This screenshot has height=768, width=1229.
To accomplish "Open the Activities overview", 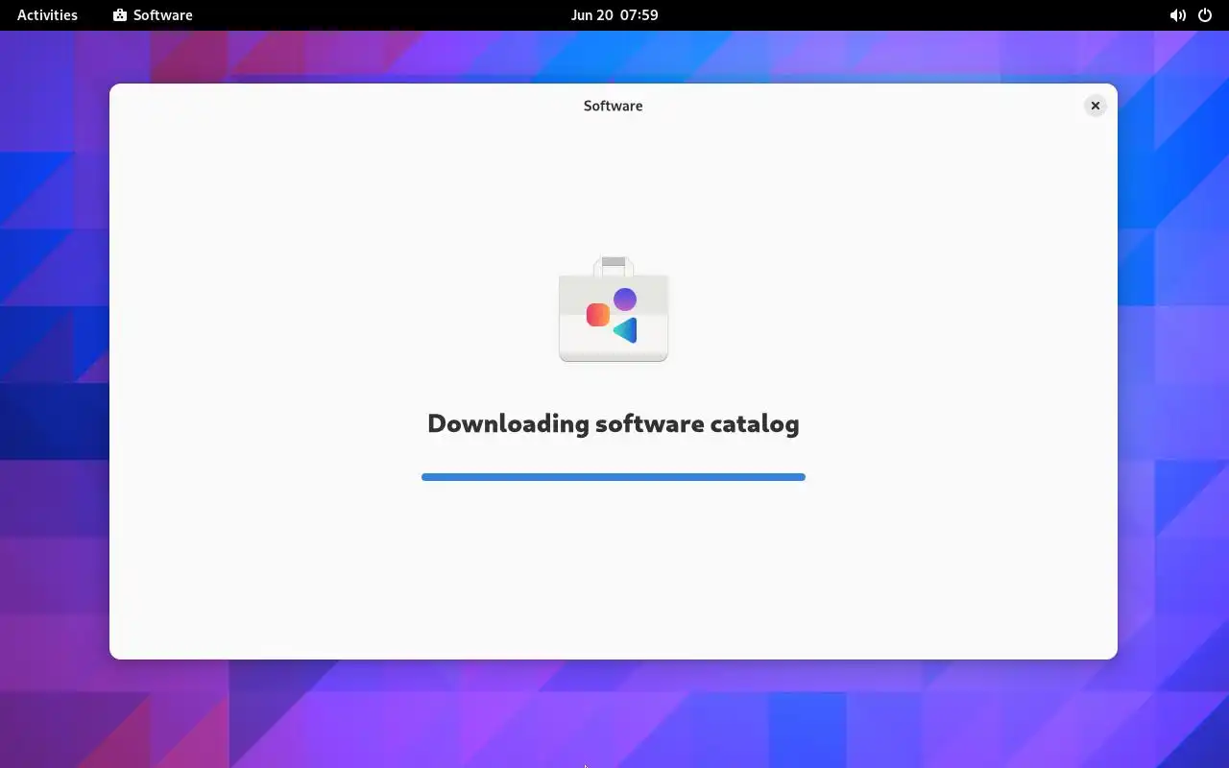I will tap(47, 15).
